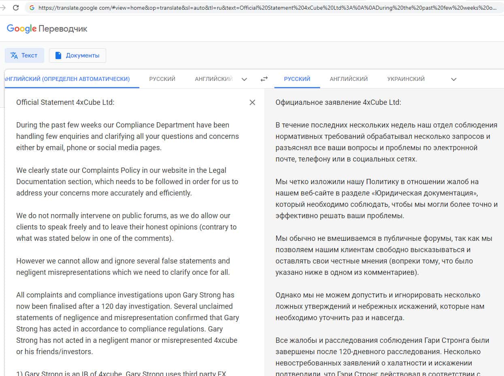Click the Google site icon in the address bar
504x376 pixels.
click(x=32, y=8)
